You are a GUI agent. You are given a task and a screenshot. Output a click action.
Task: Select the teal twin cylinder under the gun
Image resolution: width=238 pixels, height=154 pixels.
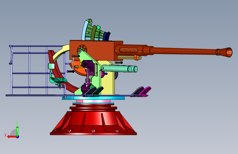[120, 69]
